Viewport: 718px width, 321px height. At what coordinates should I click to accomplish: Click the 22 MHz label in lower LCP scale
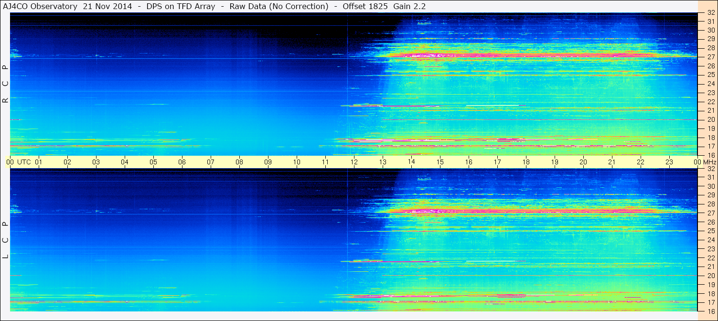point(711,257)
